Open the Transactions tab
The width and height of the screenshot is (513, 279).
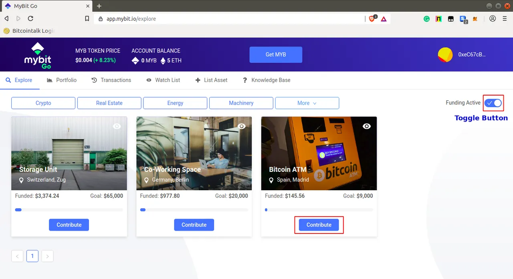click(x=111, y=80)
